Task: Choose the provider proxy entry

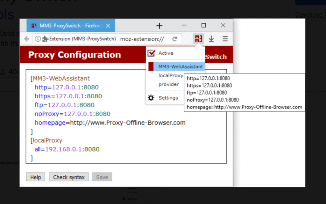Action: (x=169, y=84)
